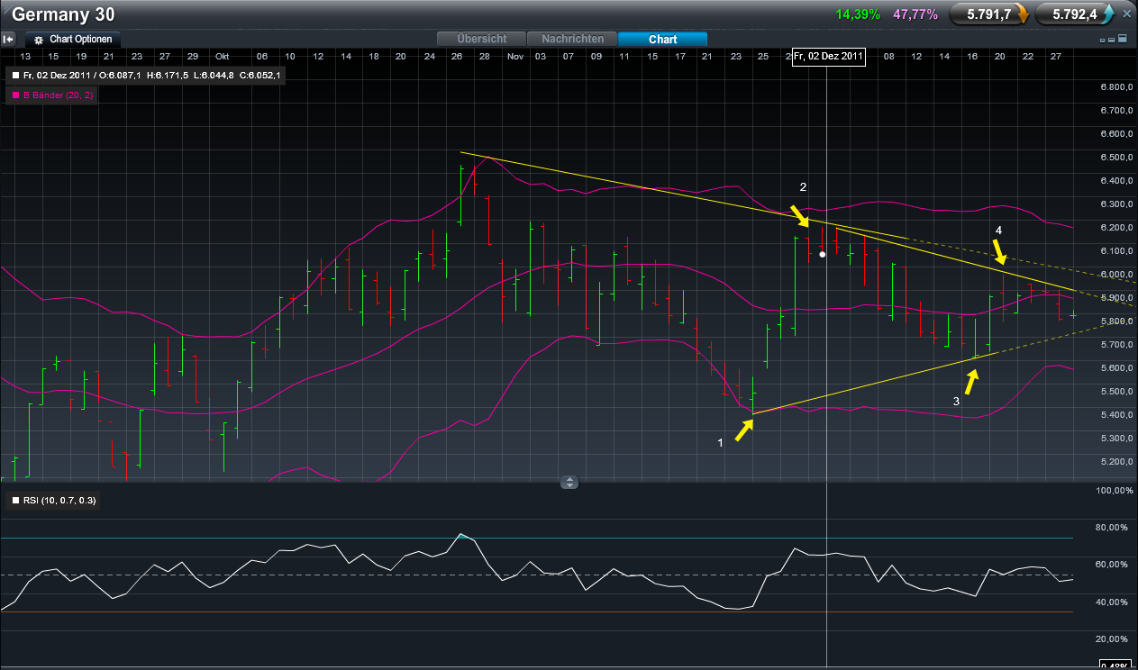This screenshot has width=1138, height=670.
Task: Open the Nachrichten tab
Action: pyautogui.click(x=572, y=39)
